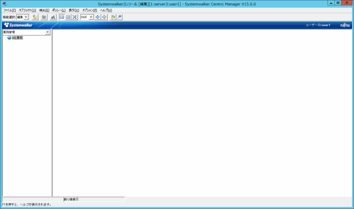Click the Systemwalker logo in the banner
Screen dimensions: 354x209
(18, 25)
